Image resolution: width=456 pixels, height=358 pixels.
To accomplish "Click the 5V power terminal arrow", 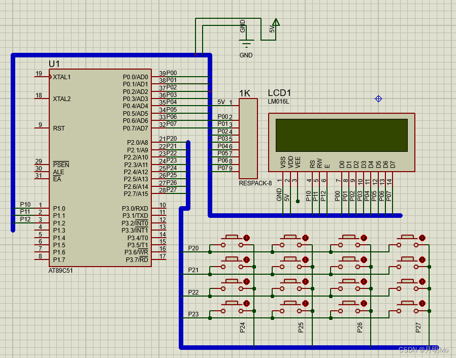I will [275, 23].
